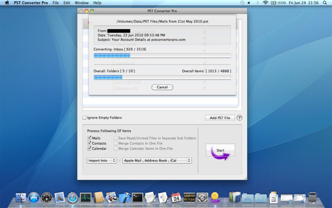Image resolution: width=332 pixels, height=208 pixels.
Task: Click the Inbox conversion progress bar
Action: [x=162, y=56]
